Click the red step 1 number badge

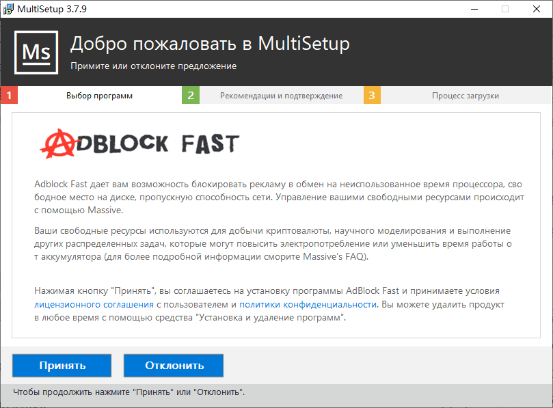9,95
